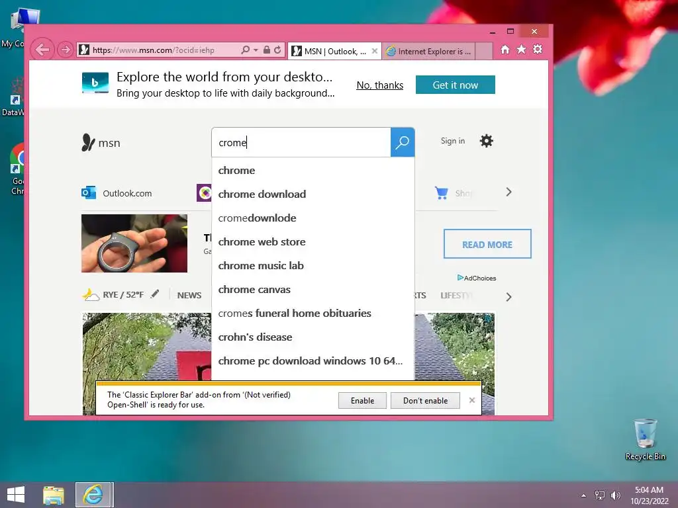Click the Sign in link
Screen dimensions: 678x508
(453, 141)
